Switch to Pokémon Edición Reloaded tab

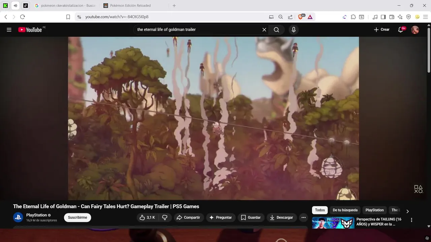(134, 5)
